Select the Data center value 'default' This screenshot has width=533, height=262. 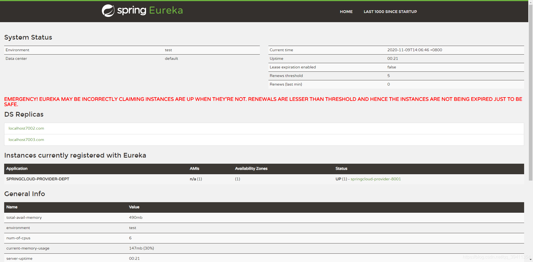[x=171, y=59]
